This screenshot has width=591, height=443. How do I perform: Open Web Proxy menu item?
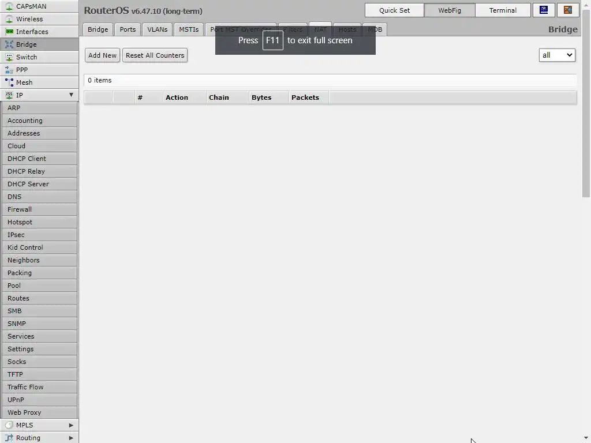39,412
